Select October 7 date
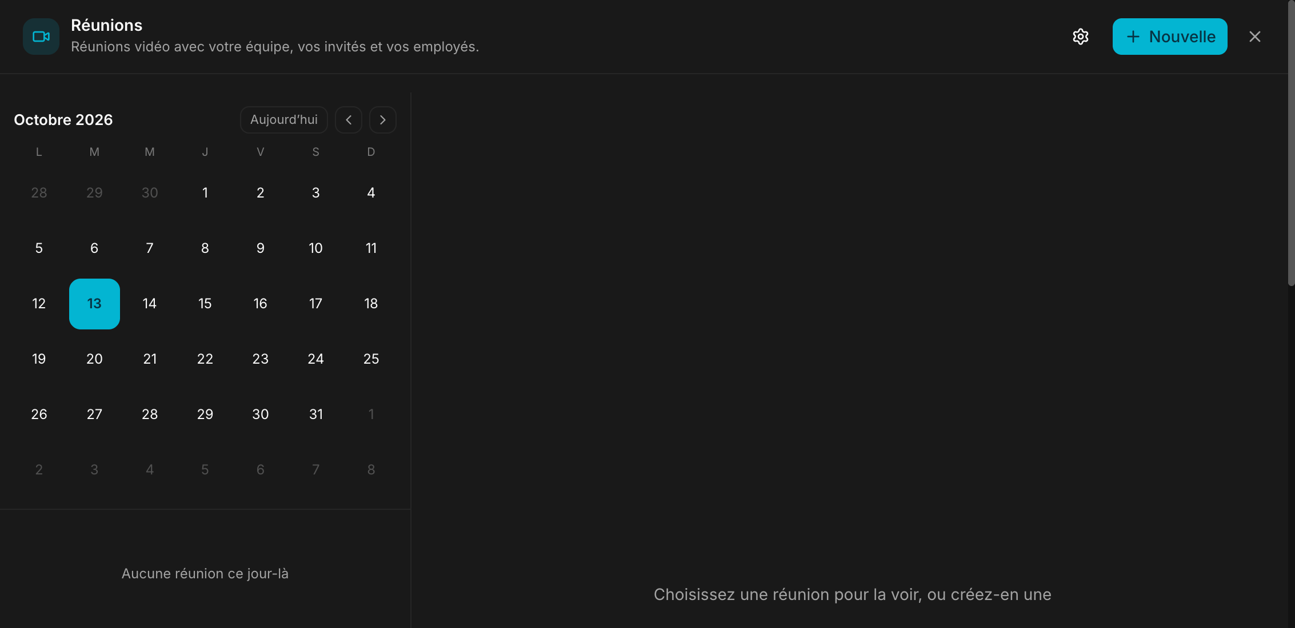The image size is (1295, 628). point(150,248)
